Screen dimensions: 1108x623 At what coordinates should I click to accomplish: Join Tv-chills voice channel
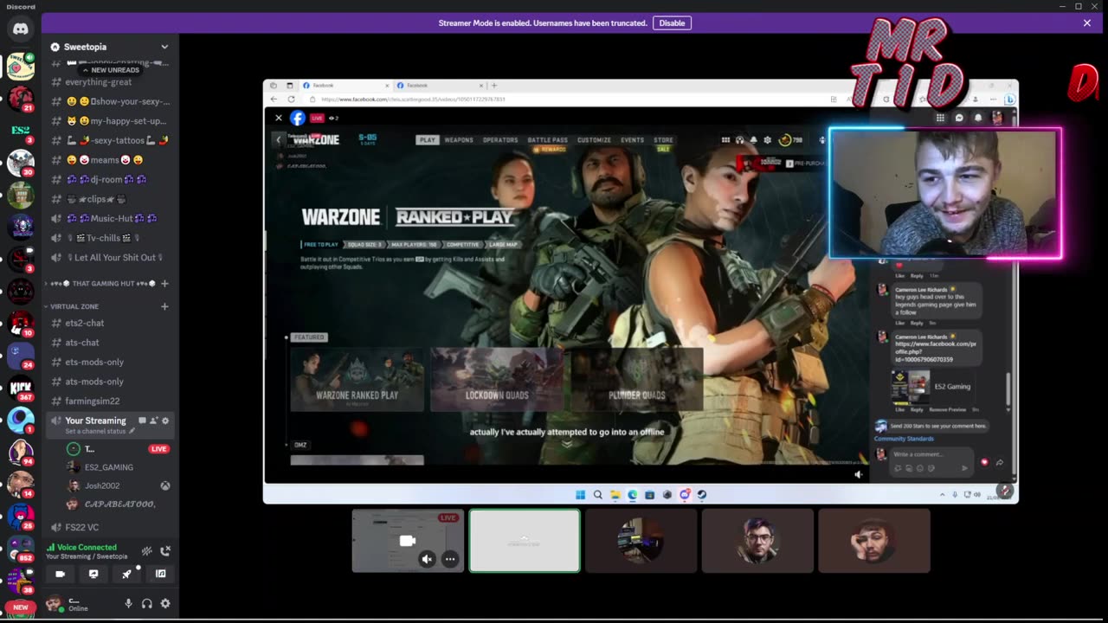pos(110,238)
